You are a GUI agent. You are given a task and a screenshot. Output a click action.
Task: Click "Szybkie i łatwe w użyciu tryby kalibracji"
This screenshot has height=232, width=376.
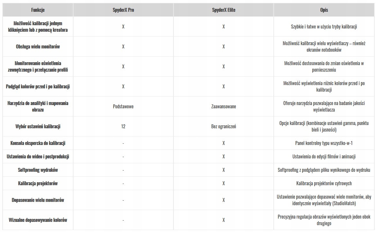click(324, 27)
